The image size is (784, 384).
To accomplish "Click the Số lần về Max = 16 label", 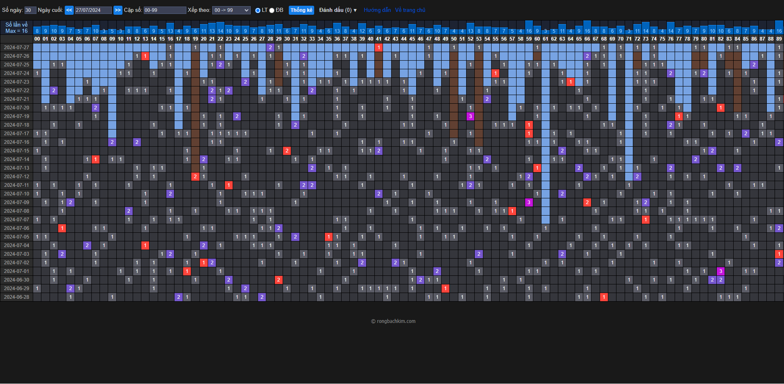I will (x=17, y=28).
